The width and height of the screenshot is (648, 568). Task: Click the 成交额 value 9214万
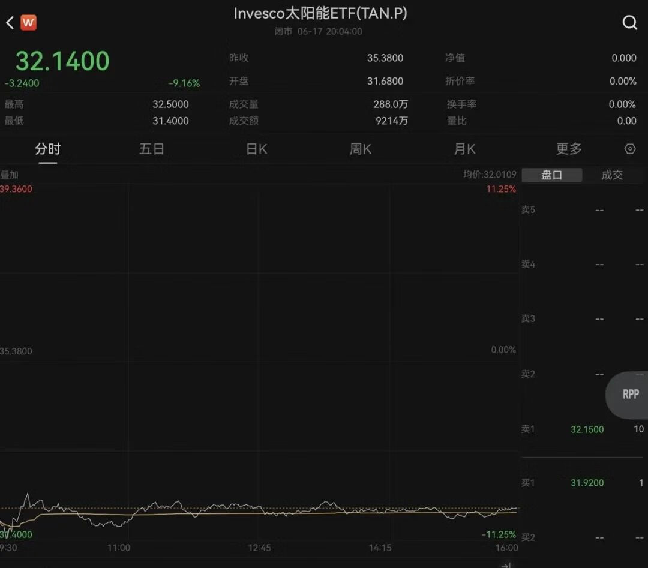coord(392,121)
